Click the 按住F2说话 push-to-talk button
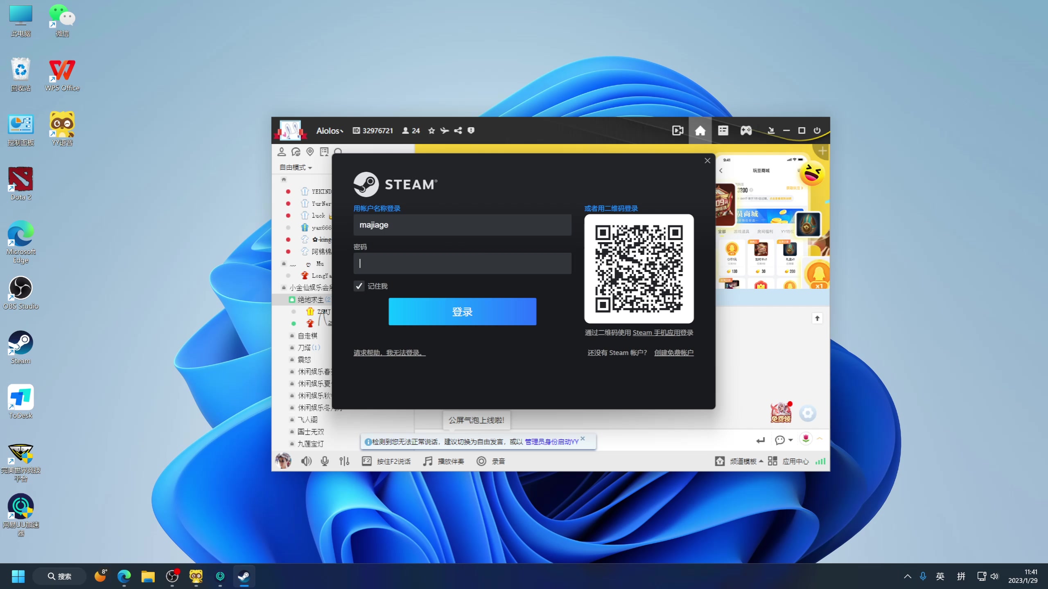 386,461
